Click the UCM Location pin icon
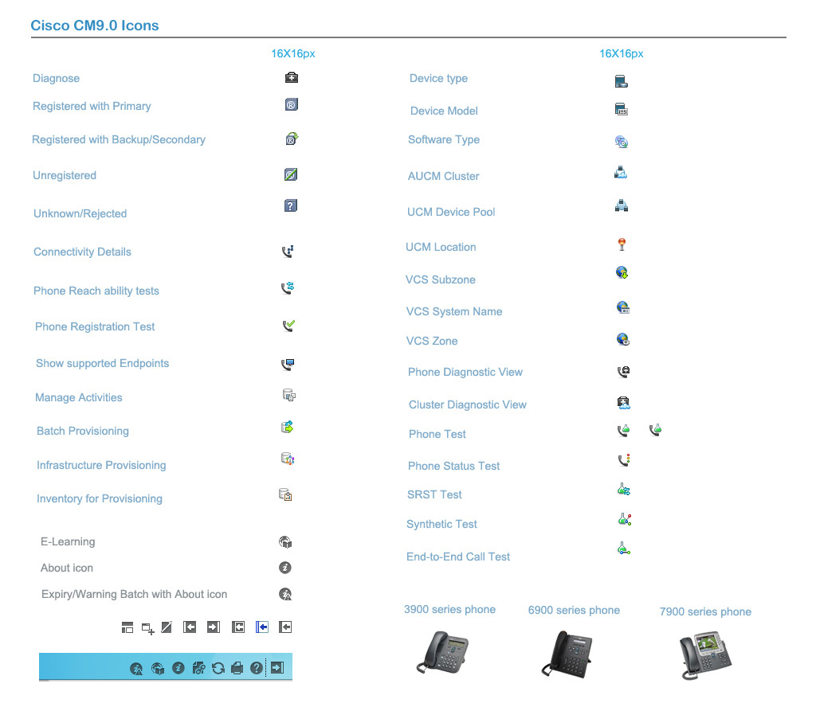 click(622, 244)
